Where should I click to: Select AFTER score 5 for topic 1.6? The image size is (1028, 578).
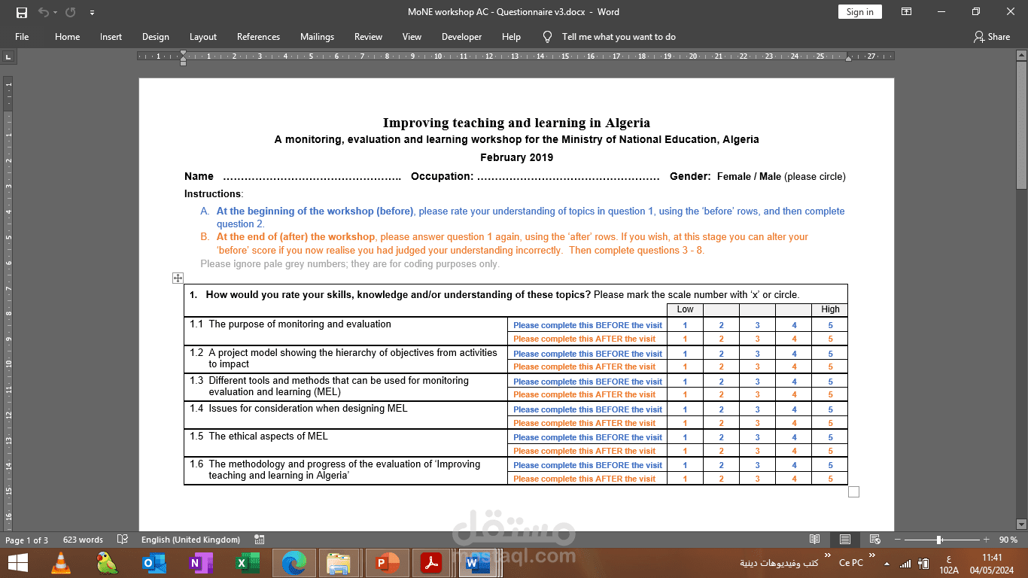coord(830,479)
